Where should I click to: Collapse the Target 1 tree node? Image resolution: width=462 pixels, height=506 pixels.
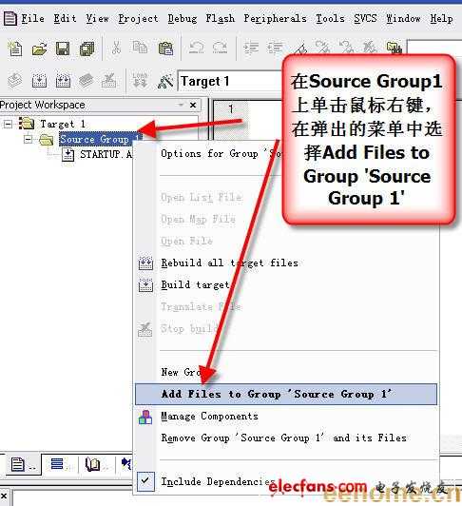pyautogui.click(x=8, y=124)
